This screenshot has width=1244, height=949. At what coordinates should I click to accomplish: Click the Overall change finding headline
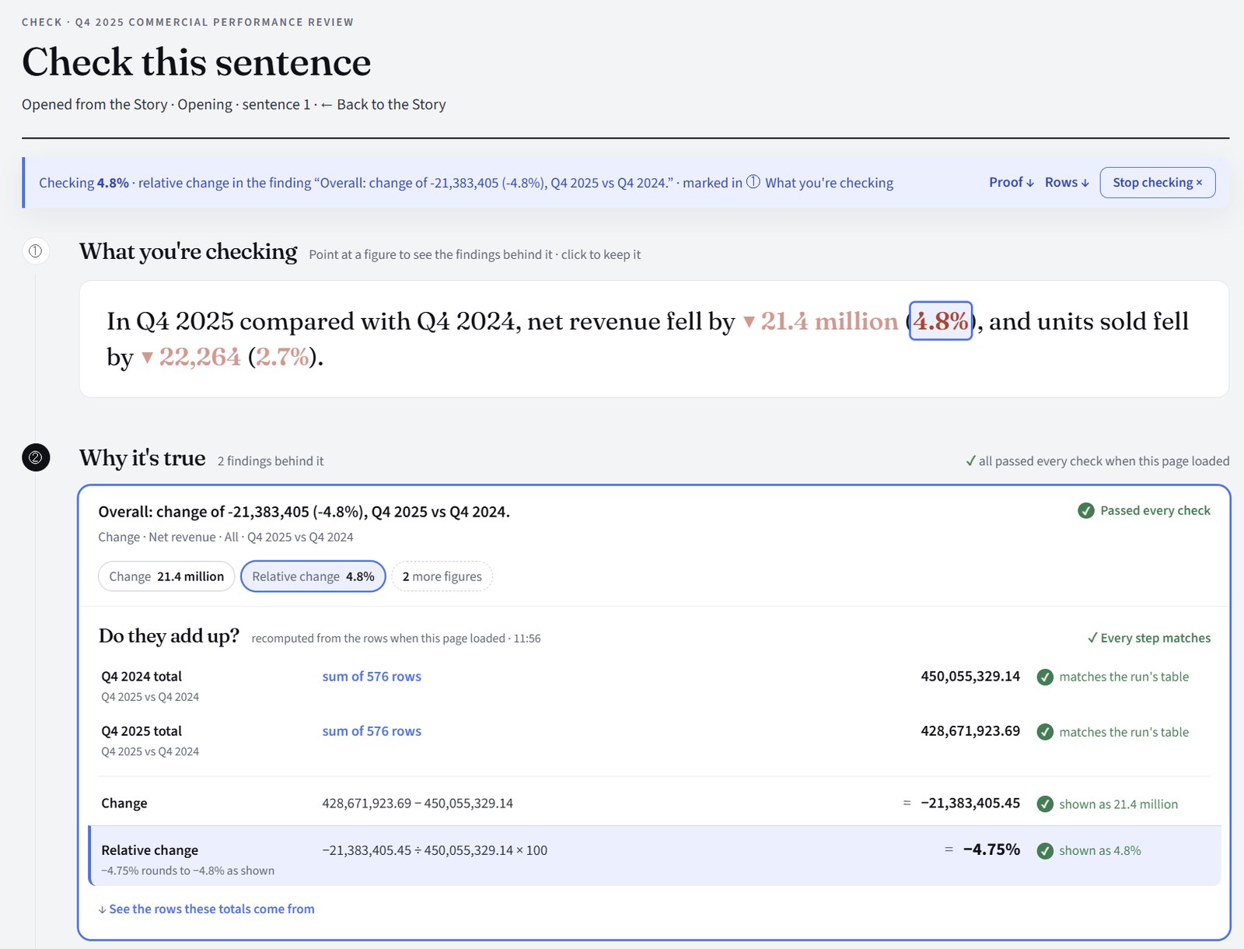304,512
